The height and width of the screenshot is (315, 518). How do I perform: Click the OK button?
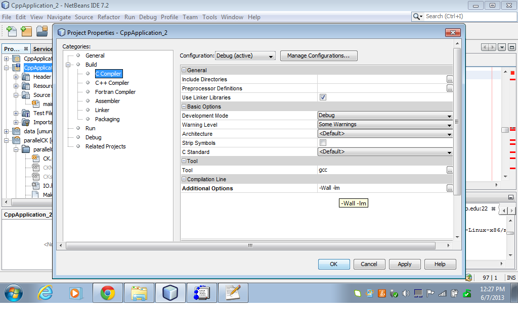(334, 264)
